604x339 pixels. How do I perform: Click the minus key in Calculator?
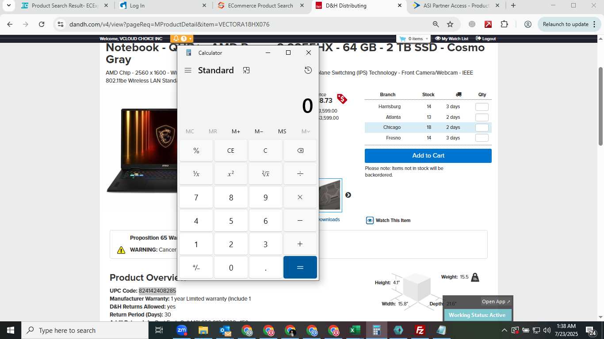[x=300, y=221]
